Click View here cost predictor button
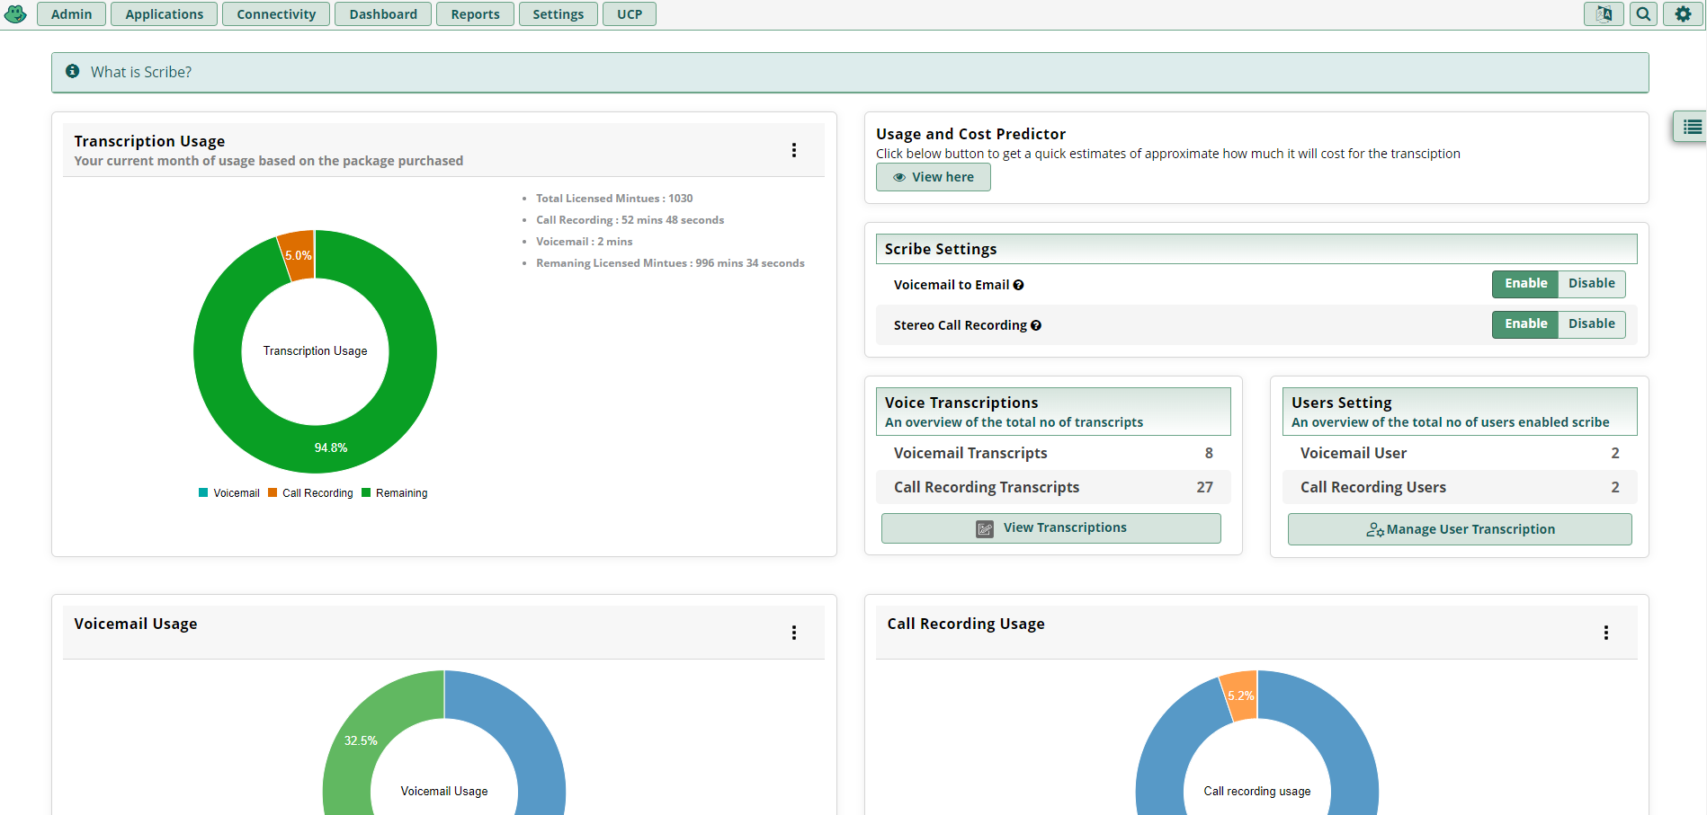The image size is (1707, 815). pyautogui.click(x=933, y=177)
